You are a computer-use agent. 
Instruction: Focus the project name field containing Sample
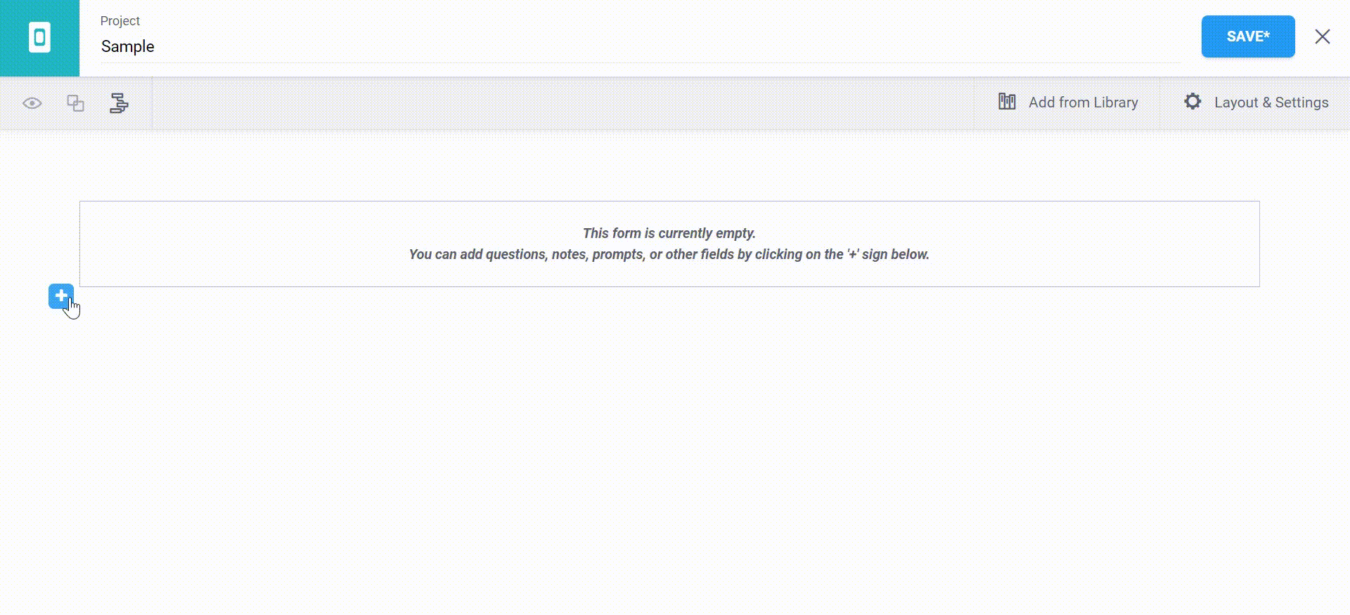click(640, 47)
